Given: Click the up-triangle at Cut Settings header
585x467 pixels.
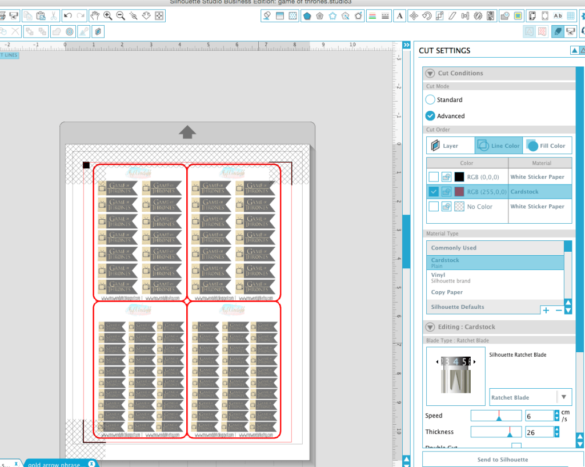Looking at the screenshot, I should [x=575, y=50].
